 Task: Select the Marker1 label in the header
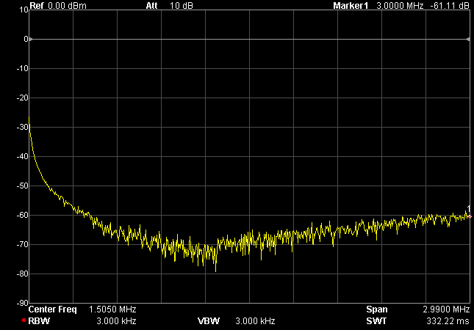click(x=351, y=6)
